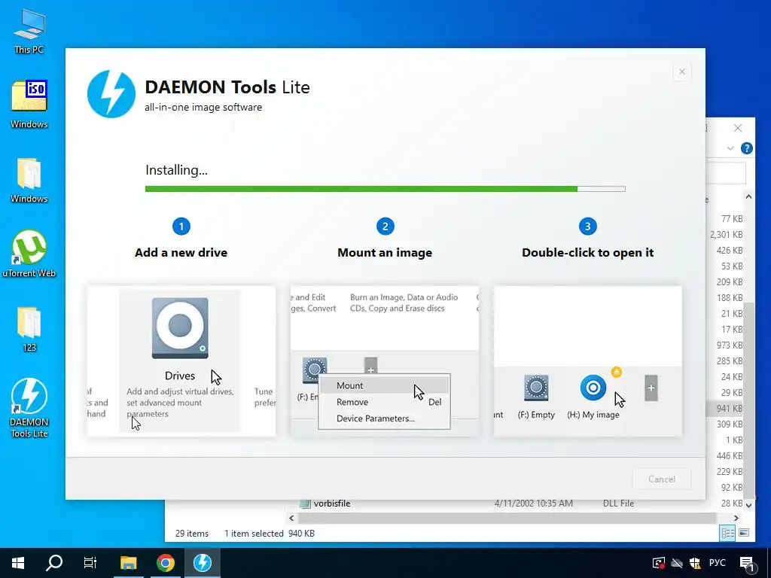Click the DAEMON Tools lightning logo
771x578 pixels.
(x=111, y=94)
